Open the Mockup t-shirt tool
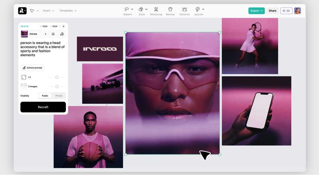The image size is (319, 175). coord(170,9)
